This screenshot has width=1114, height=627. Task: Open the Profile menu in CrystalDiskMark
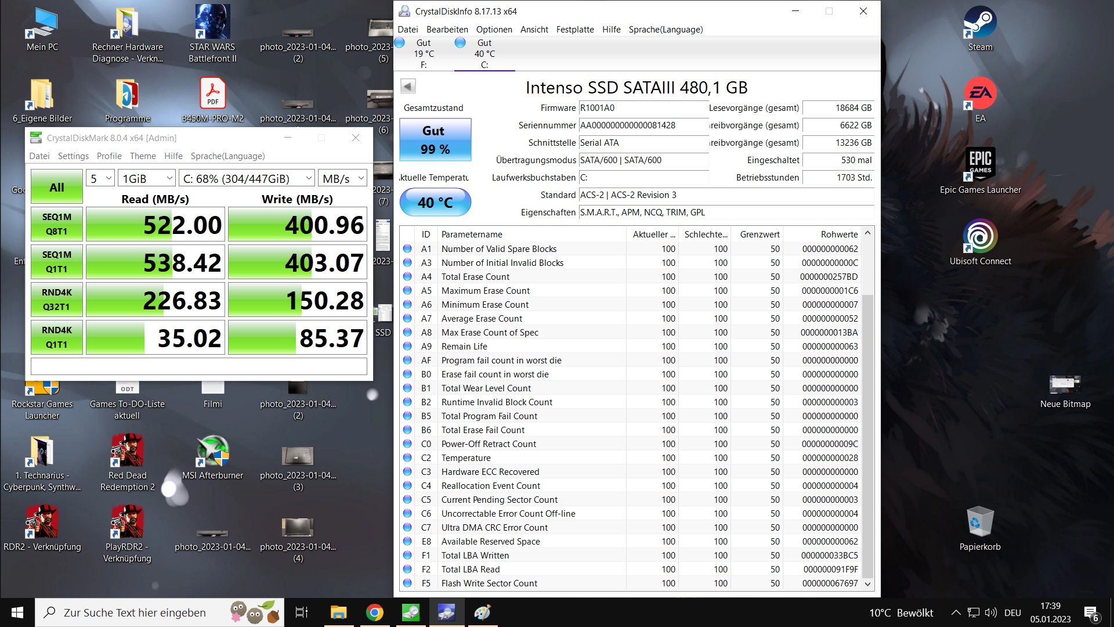click(x=109, y=156)
